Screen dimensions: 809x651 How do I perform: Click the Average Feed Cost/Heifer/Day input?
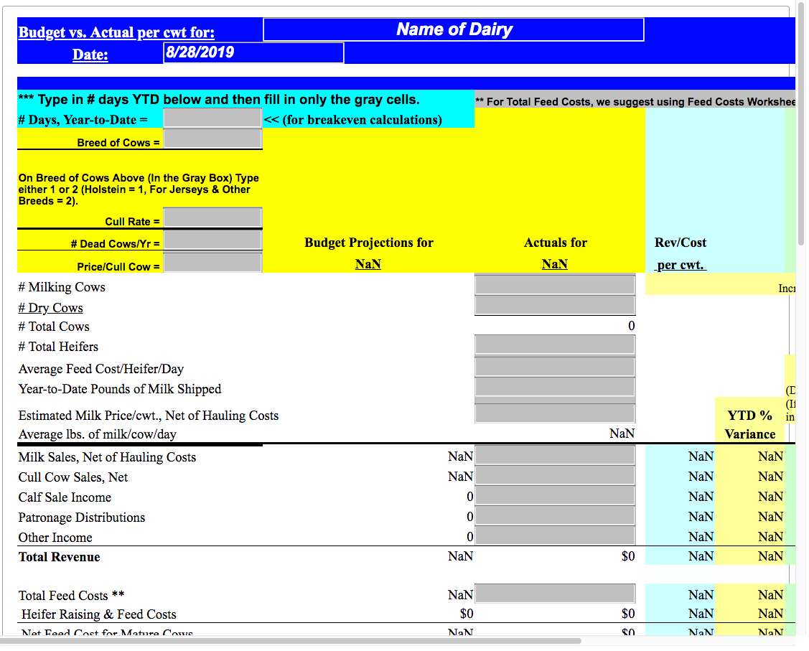tap(555, 367)
